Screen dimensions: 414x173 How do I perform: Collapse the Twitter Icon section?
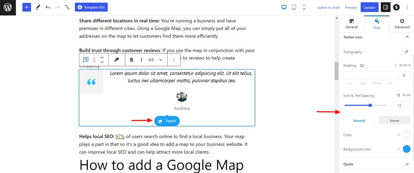coord(407,37)
